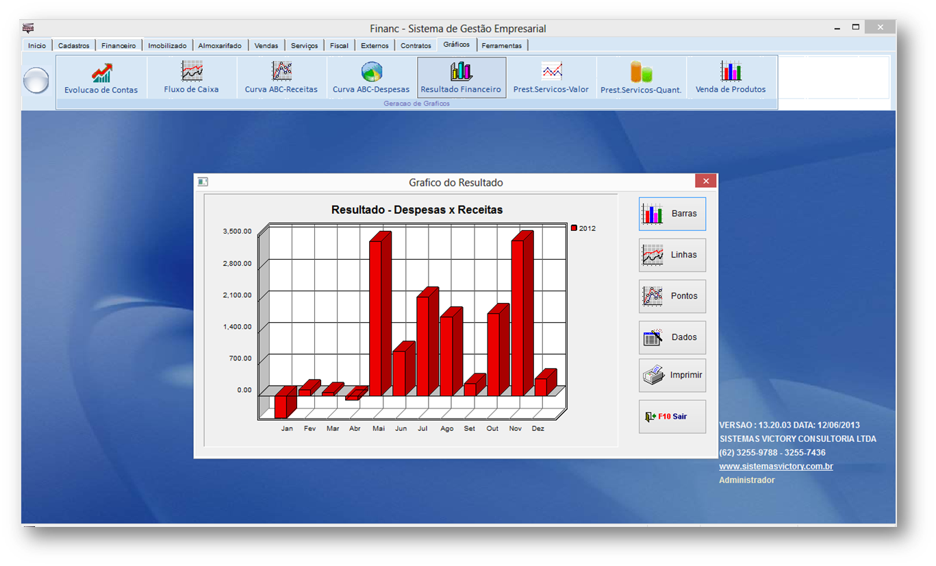Switch to the Financeiro tab
Screen dimensions: 936x566
[118, 46]
